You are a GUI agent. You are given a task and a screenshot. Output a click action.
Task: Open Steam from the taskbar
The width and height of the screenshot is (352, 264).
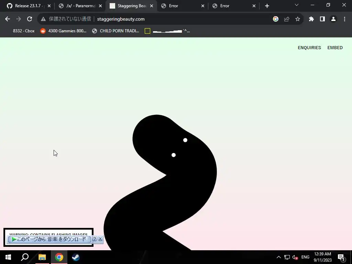(x=76, y=257)
